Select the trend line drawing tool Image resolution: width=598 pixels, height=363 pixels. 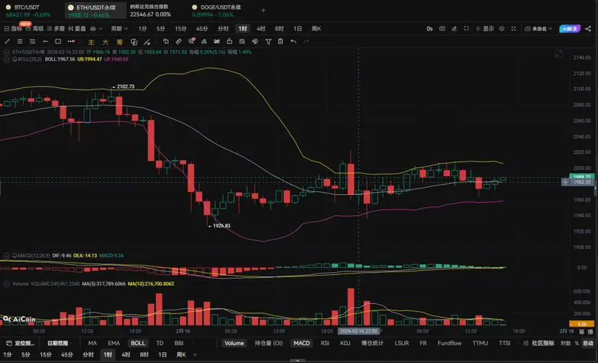(7, 42)
